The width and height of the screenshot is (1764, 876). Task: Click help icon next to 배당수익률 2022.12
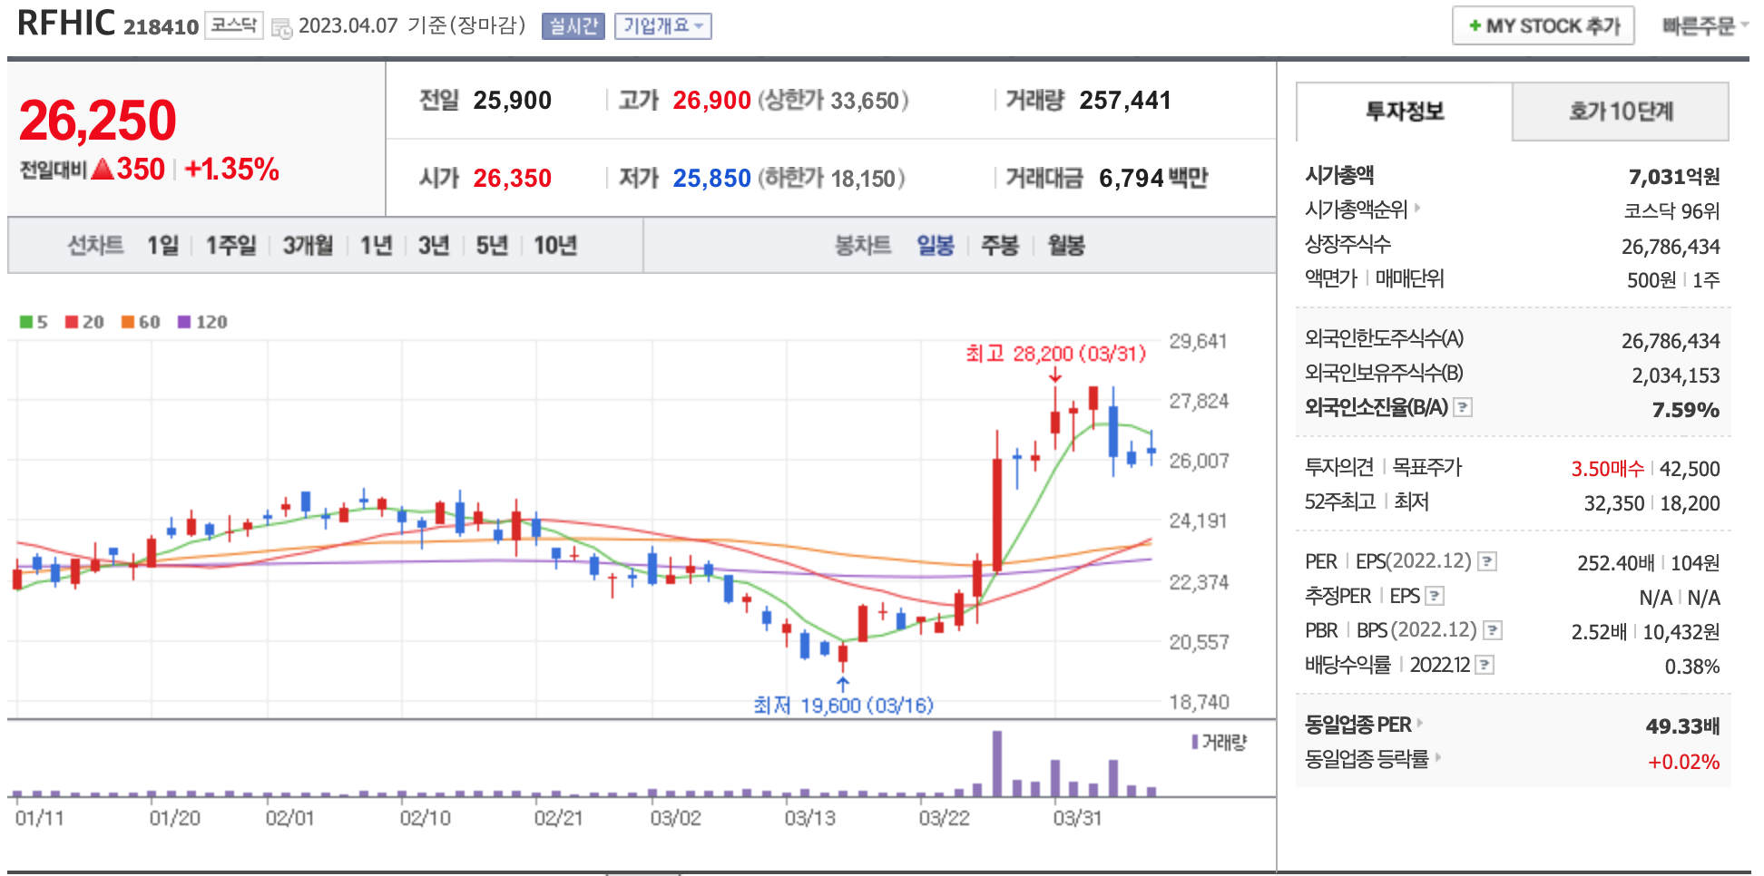click(1485, 665)
